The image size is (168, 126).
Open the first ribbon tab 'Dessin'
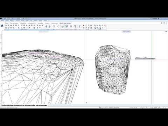[7, 23]
